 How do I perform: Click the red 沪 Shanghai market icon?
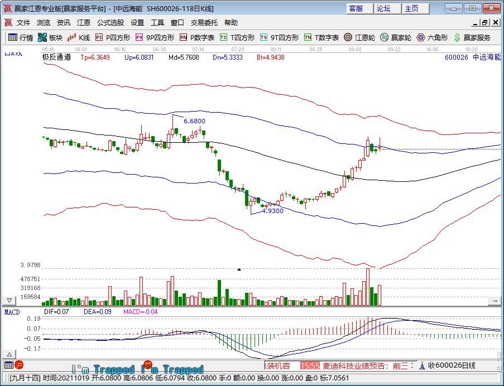coord(19,365)
